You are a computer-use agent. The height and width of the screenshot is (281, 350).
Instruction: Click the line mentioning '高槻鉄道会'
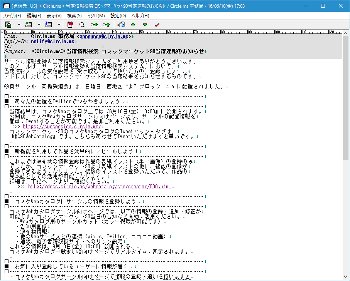click(x=114, y=86)
